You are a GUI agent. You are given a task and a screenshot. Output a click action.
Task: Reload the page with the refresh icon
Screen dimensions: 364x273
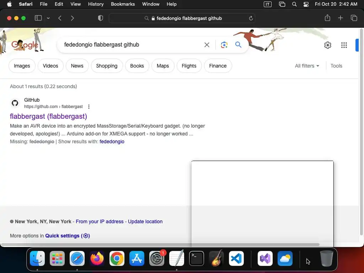coord(251,18)
